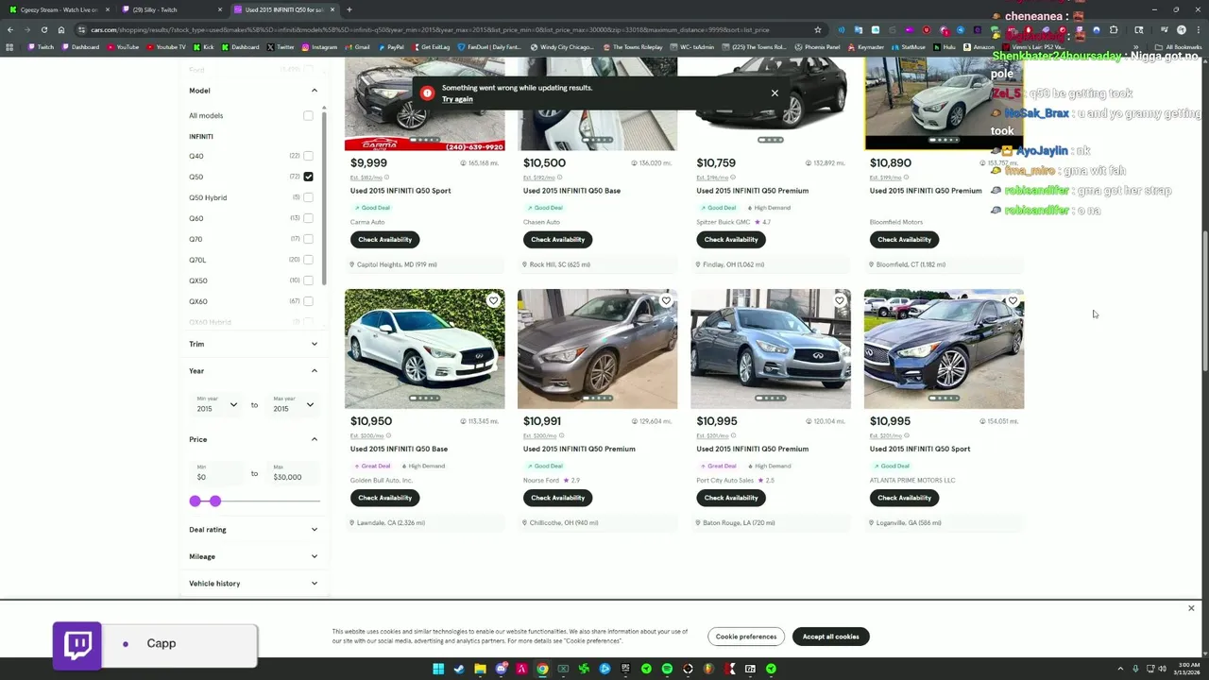Screen dimensions: 1209x680
Task: Reload the cars.com page
Action: click(44, 29)
